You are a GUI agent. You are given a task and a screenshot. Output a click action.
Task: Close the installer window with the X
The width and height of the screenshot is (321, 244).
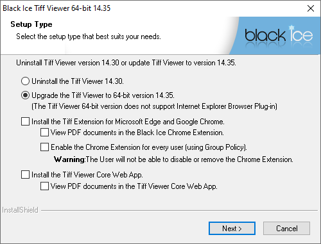pyautogui.click(x=311, y=8)
